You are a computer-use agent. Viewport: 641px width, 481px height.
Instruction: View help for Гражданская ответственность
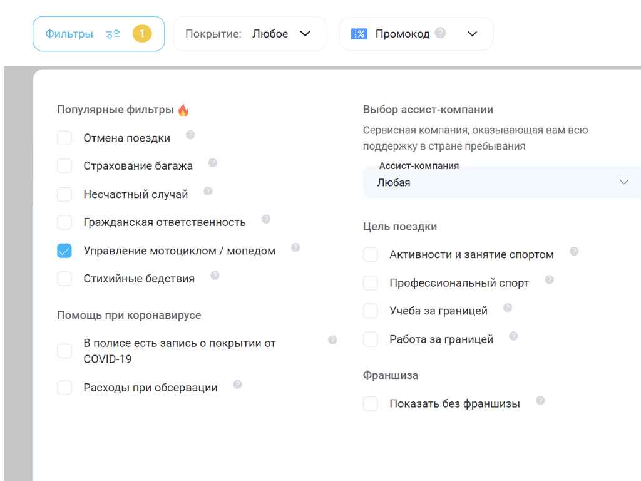coord(265,219)
